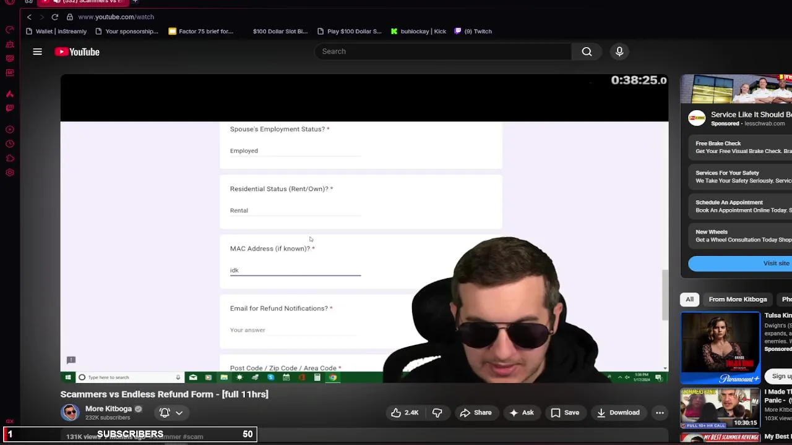This screenshot has width=792, height=445.
Task: Share the video
Action: (476, 412)
